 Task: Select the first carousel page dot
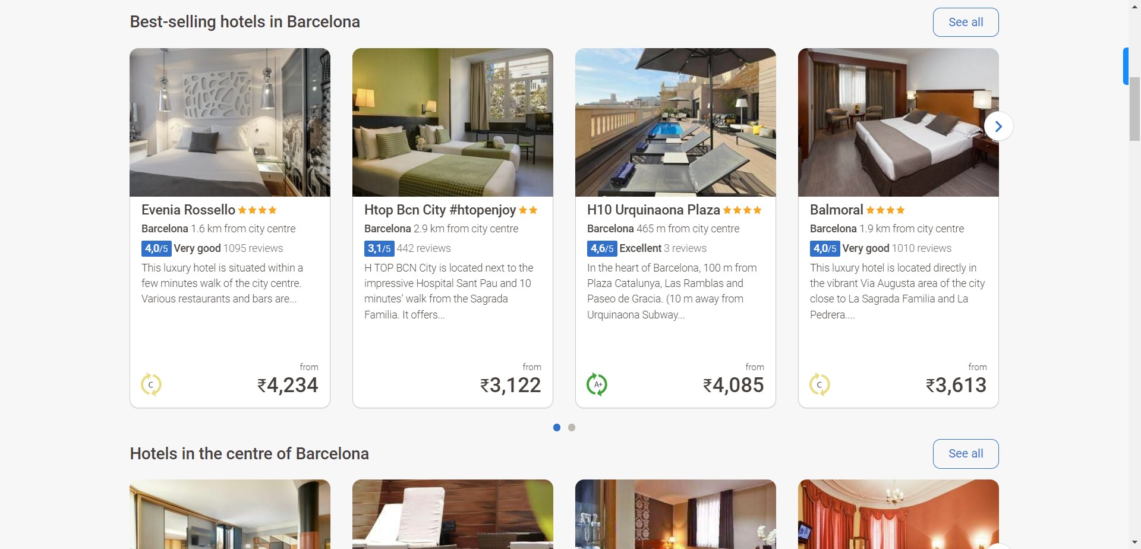[557, 427]
